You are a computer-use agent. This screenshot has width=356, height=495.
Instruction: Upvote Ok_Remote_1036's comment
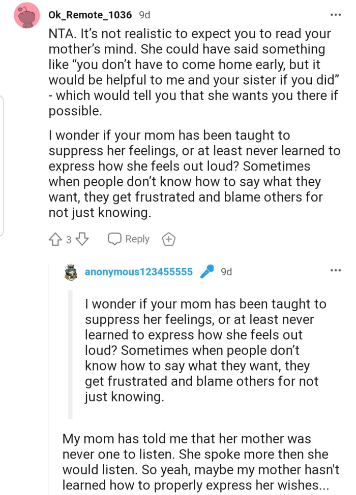56,239
